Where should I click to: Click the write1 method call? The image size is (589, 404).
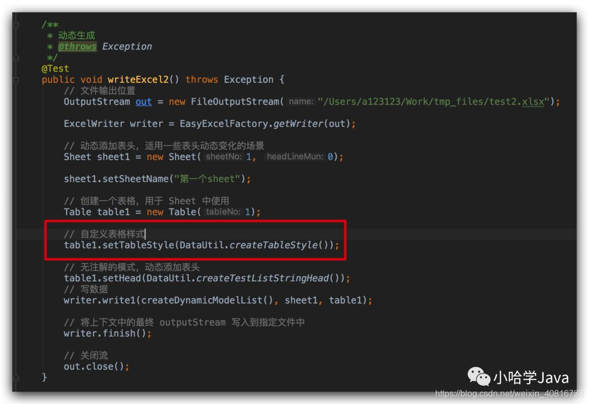119,300
